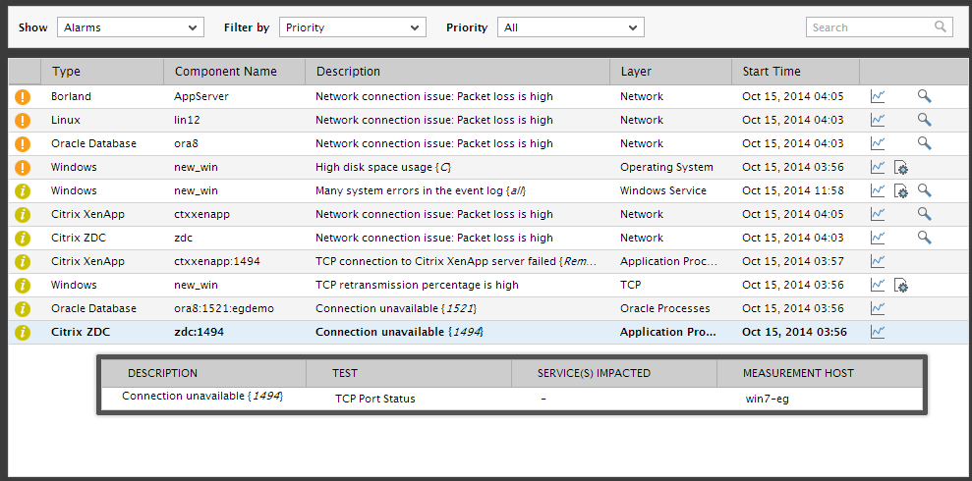Open graph icon for ctxxenapp packet loss alarm
The image size is (972, 481).
click(877, 214)
